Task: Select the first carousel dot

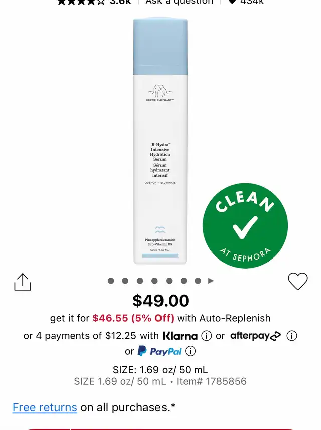Action: 111,281
